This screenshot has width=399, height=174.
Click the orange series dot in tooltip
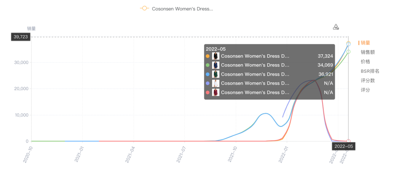pos(208,56)
